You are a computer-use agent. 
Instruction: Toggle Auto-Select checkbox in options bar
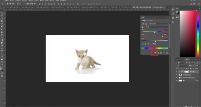[x=7, y=4]
